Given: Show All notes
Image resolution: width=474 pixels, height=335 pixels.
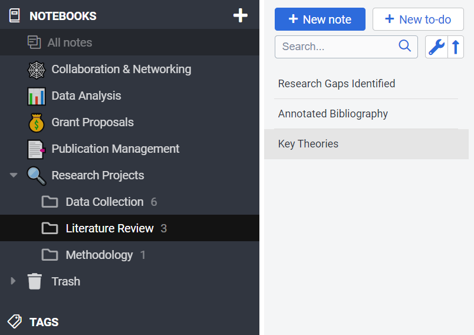Looking at the screenshot, I should pos(70,42).
